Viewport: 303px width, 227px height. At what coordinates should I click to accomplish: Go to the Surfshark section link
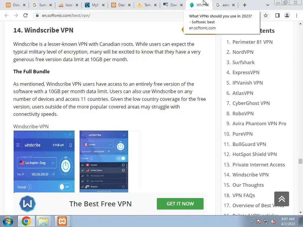[x=244, y=62]
